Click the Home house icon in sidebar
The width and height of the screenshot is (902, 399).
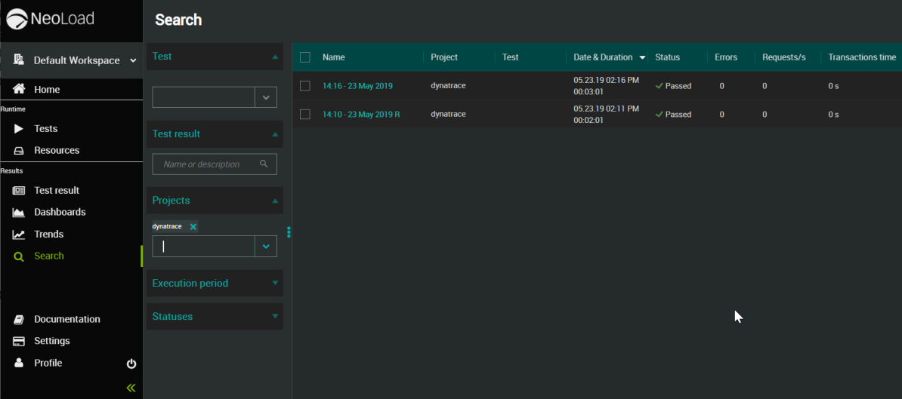tap(19, 89)
